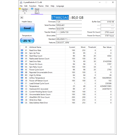Click the highlighted ST98823AS model name
Viewport: 135px width, 135px height.
[60, 18]
